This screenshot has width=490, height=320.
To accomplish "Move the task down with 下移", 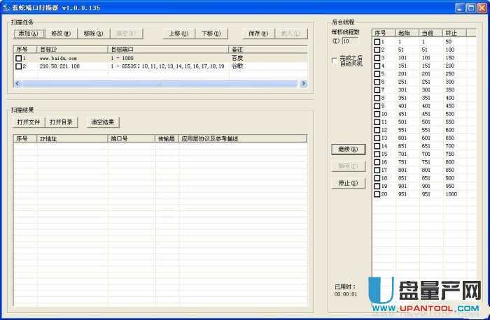I will pyautogui.click(x=211, y=34).
